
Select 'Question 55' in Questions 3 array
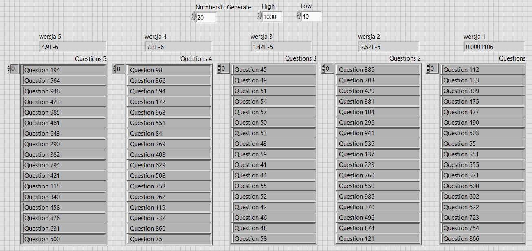(x=274, y=186)
